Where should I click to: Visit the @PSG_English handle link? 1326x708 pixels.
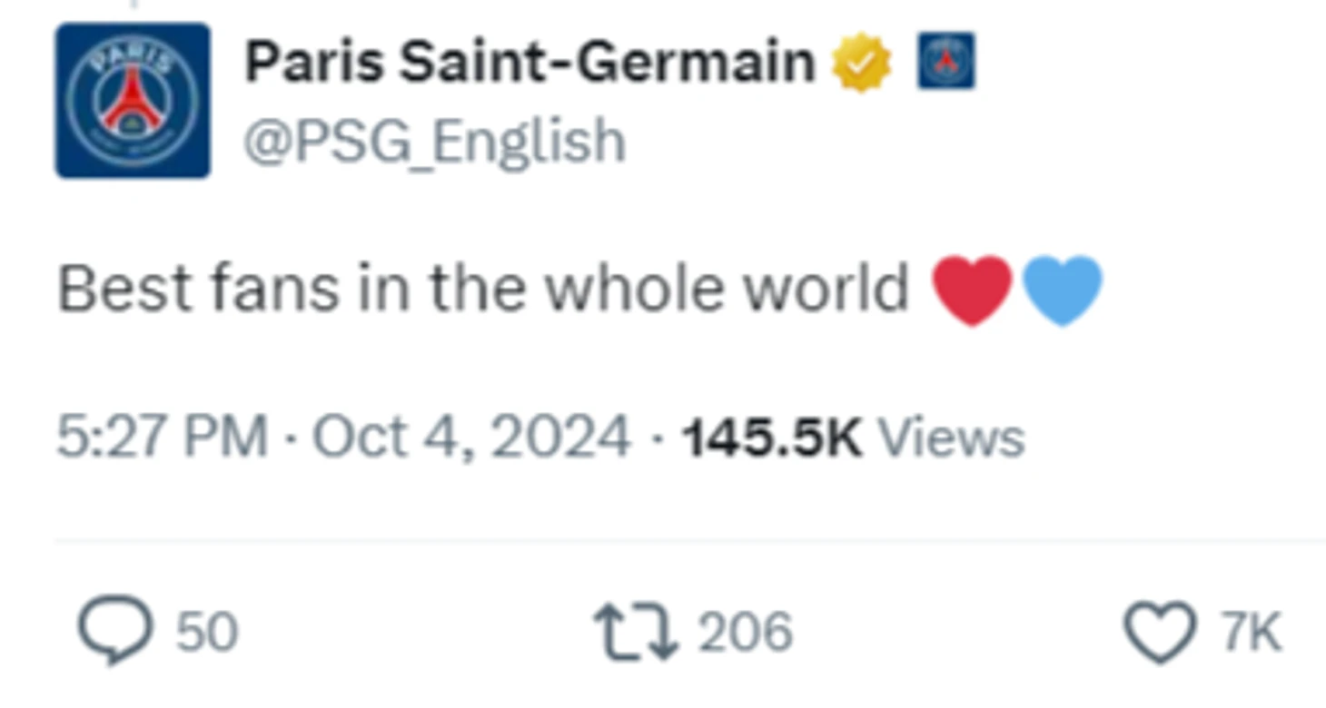point(435,142)
